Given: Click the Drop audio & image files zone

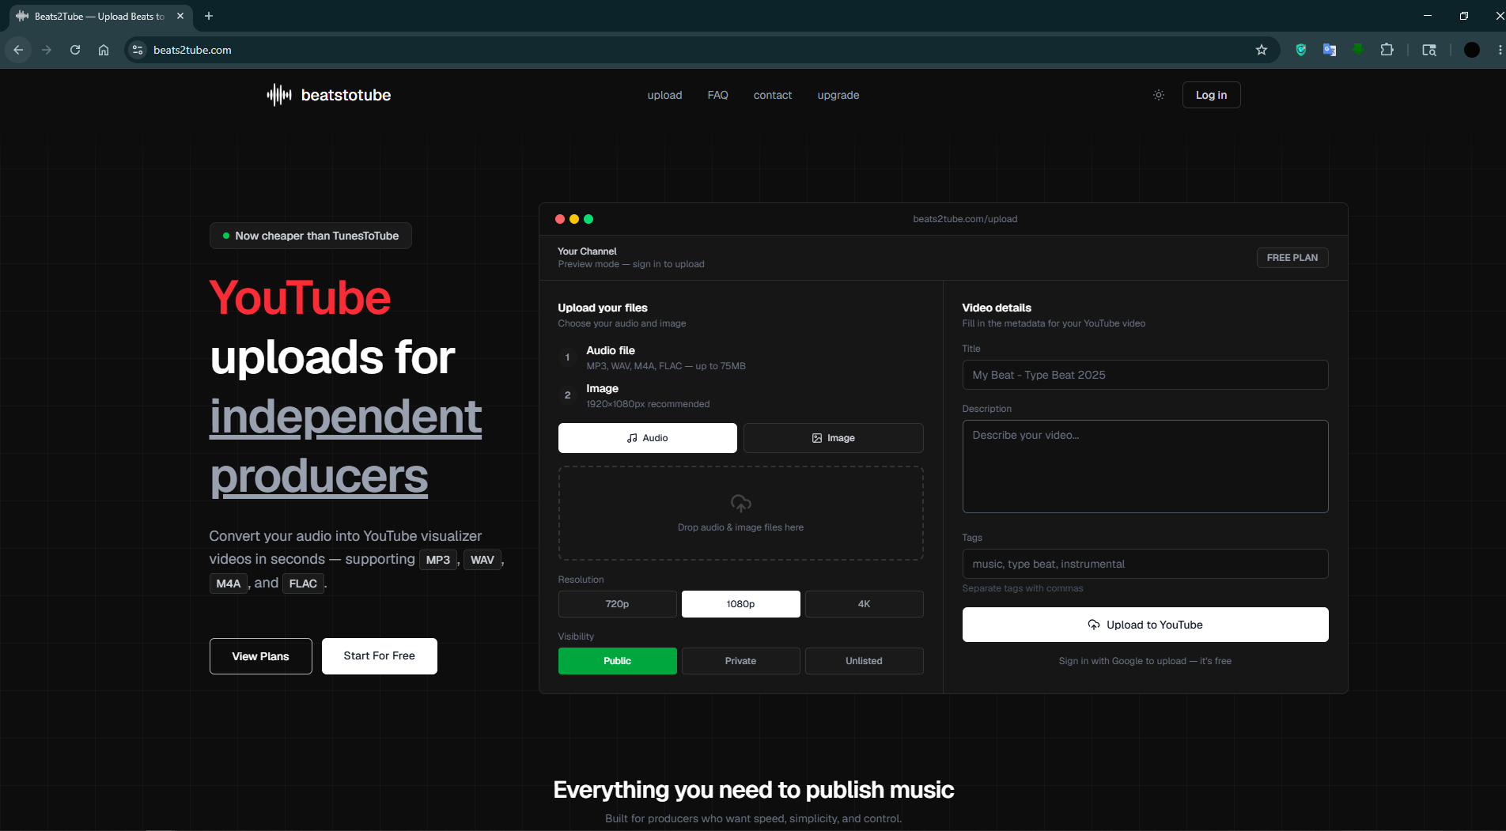Looking at the screenshot, I should click(741, 513).
